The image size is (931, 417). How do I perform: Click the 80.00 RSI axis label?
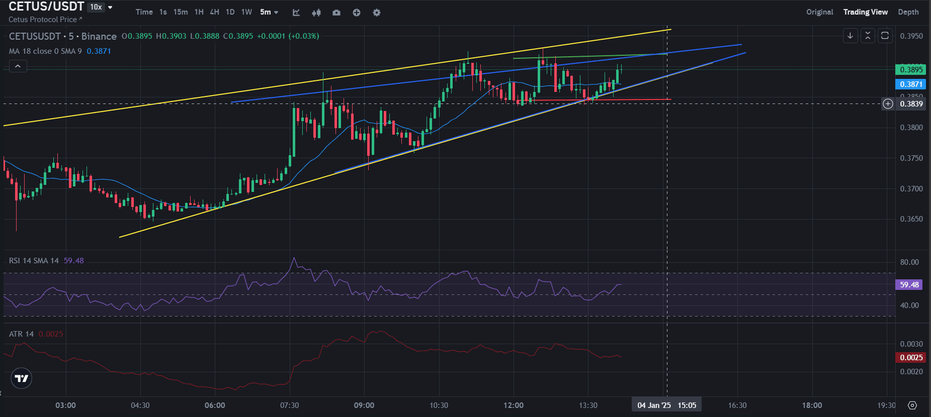click(909, 262)
